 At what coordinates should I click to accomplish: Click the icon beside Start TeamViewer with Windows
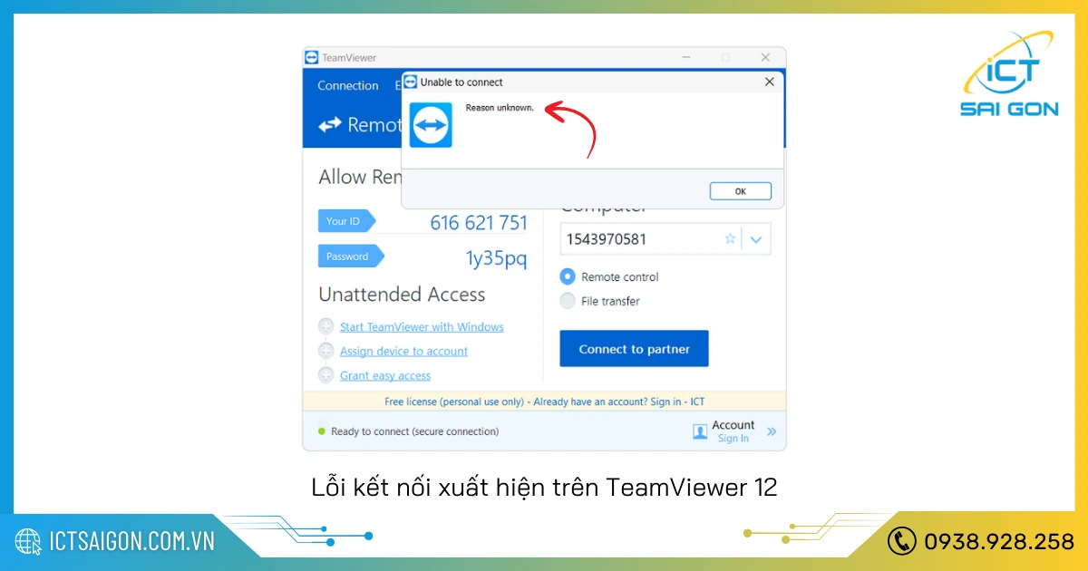tap(326, 326)
